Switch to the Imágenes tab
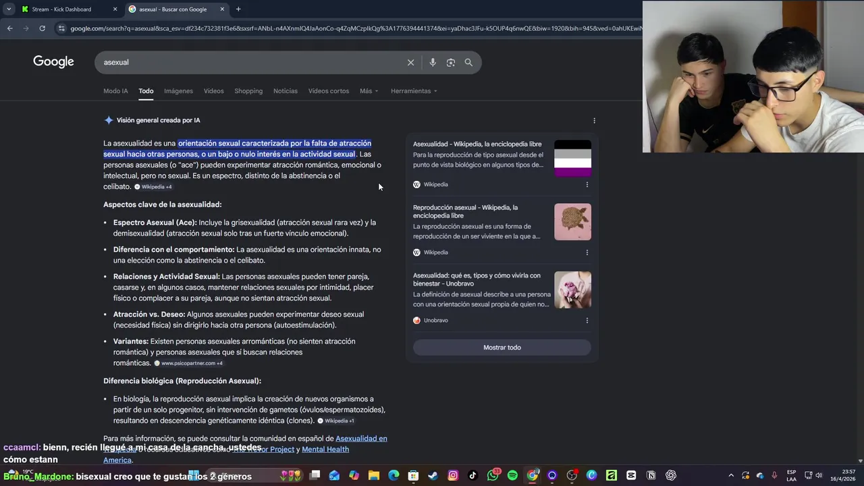 178,91
